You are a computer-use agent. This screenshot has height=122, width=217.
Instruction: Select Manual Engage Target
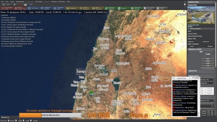pyautogui.click(x=20, y=8)
